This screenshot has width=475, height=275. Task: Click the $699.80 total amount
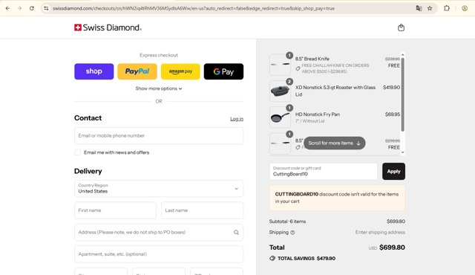(392, 247)
